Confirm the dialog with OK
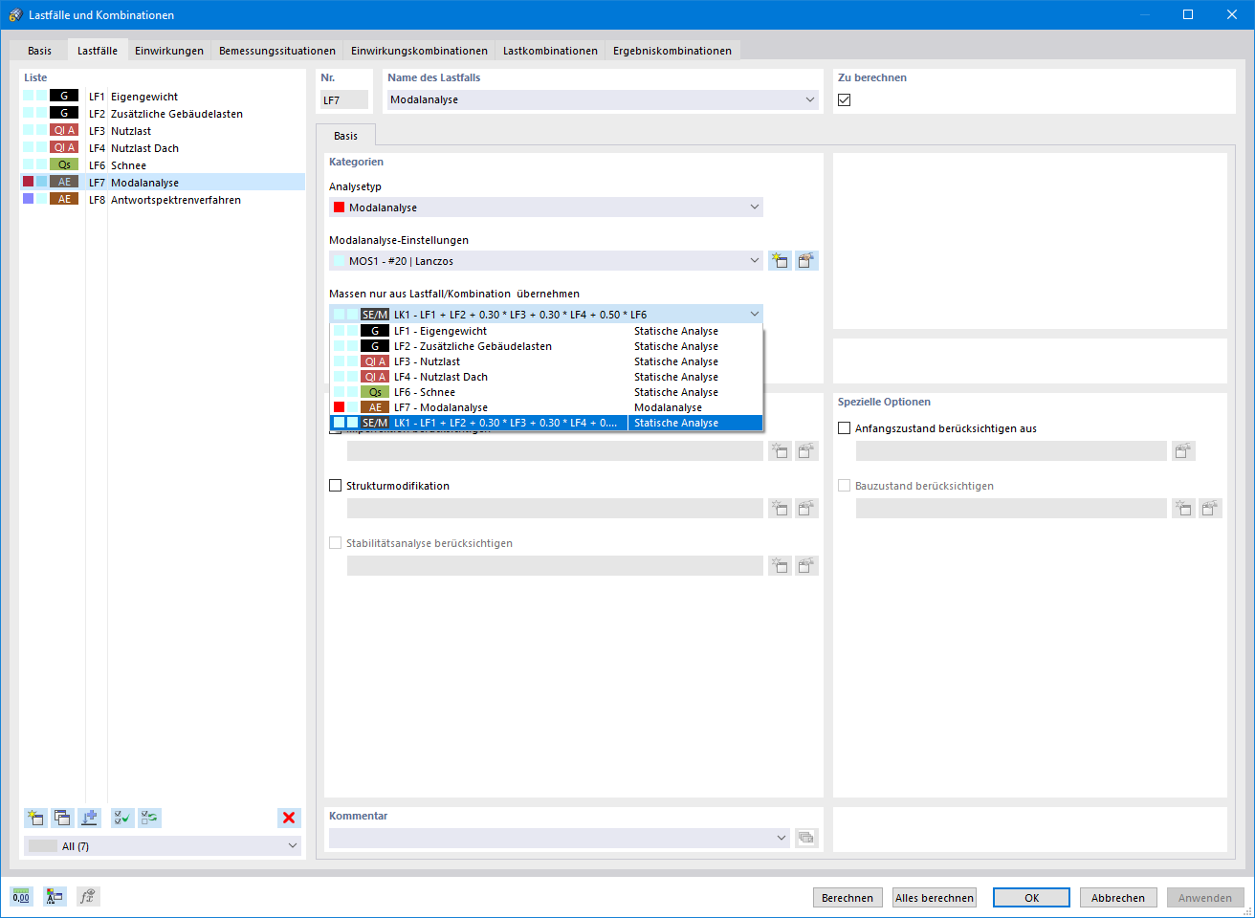 tap(1031, 897)
